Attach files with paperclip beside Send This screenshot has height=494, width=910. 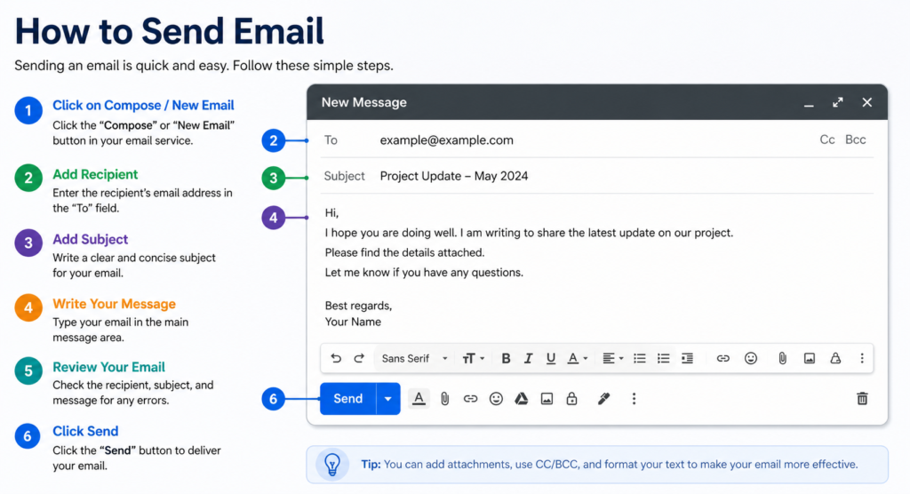444,399
